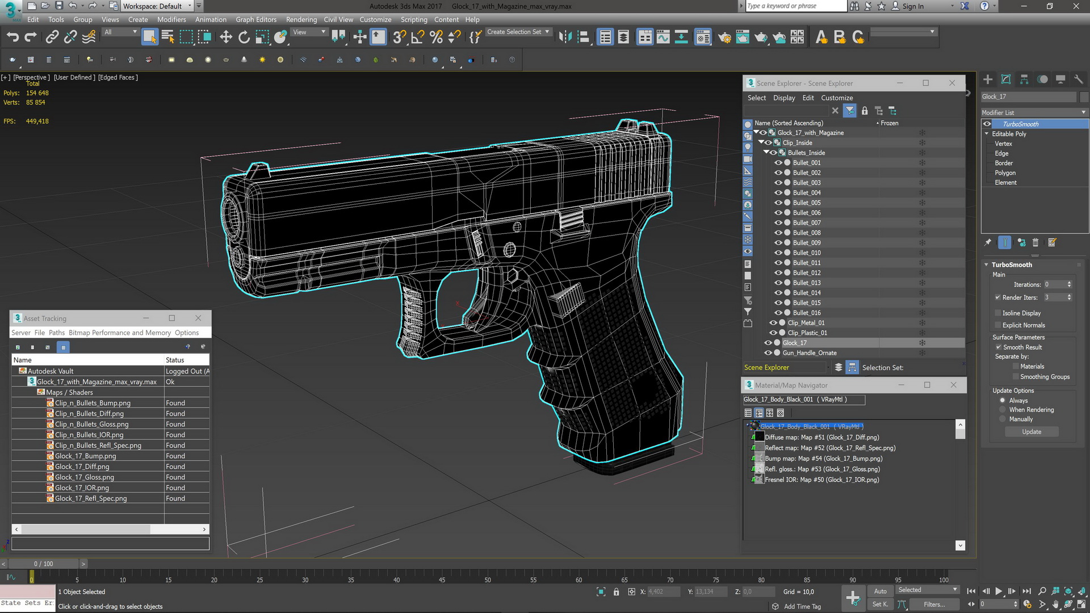1090x613 pixels.
Task: Toggle visibility eye of Bullet_001
Action: tap(778, 163)
